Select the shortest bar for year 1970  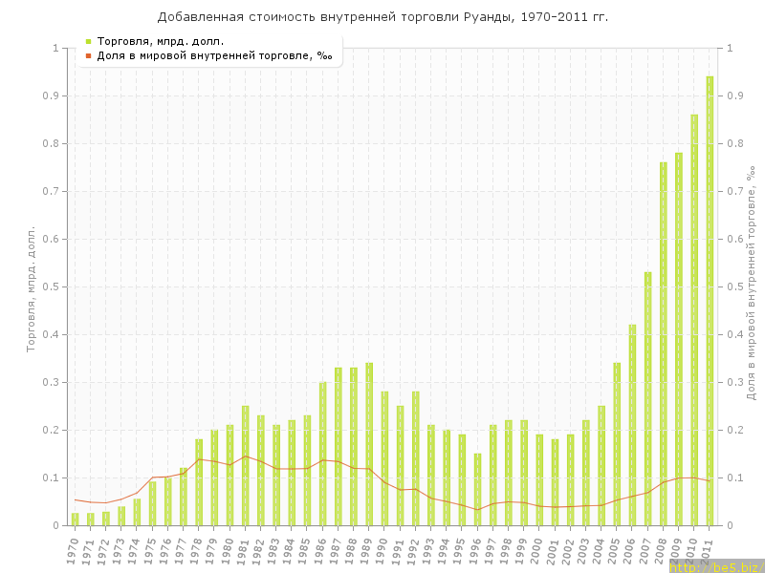[x=75, y=520]
